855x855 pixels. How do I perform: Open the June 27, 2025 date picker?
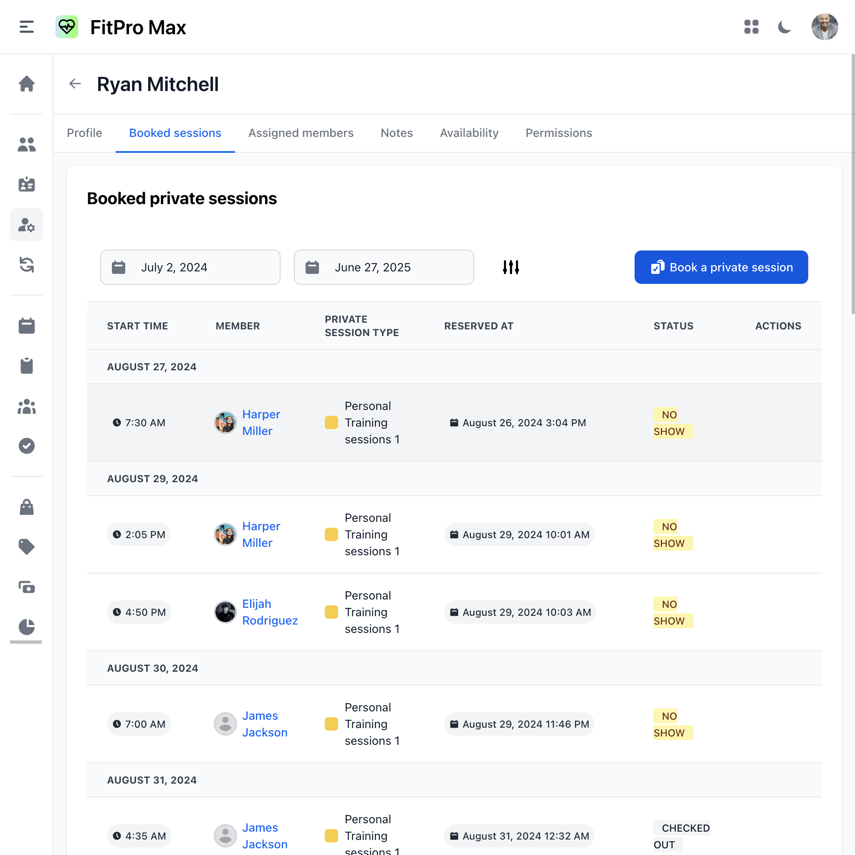[383, 267]
